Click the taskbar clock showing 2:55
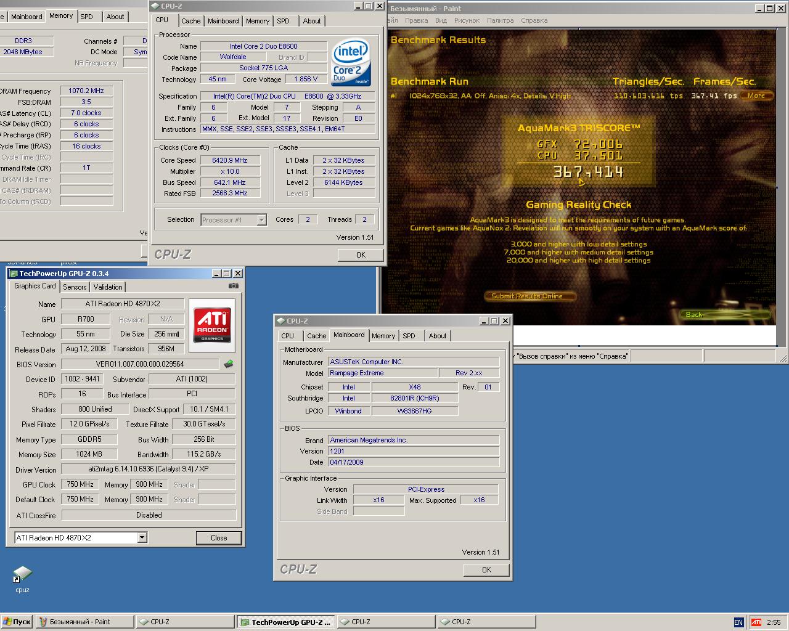789x631 pixels. 774,622
